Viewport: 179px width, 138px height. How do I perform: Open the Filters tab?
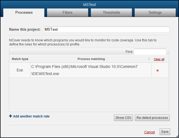click(x=68, y=13)
